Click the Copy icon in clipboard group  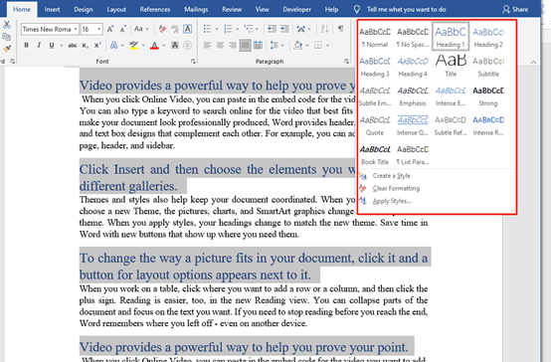click(6, 37)
